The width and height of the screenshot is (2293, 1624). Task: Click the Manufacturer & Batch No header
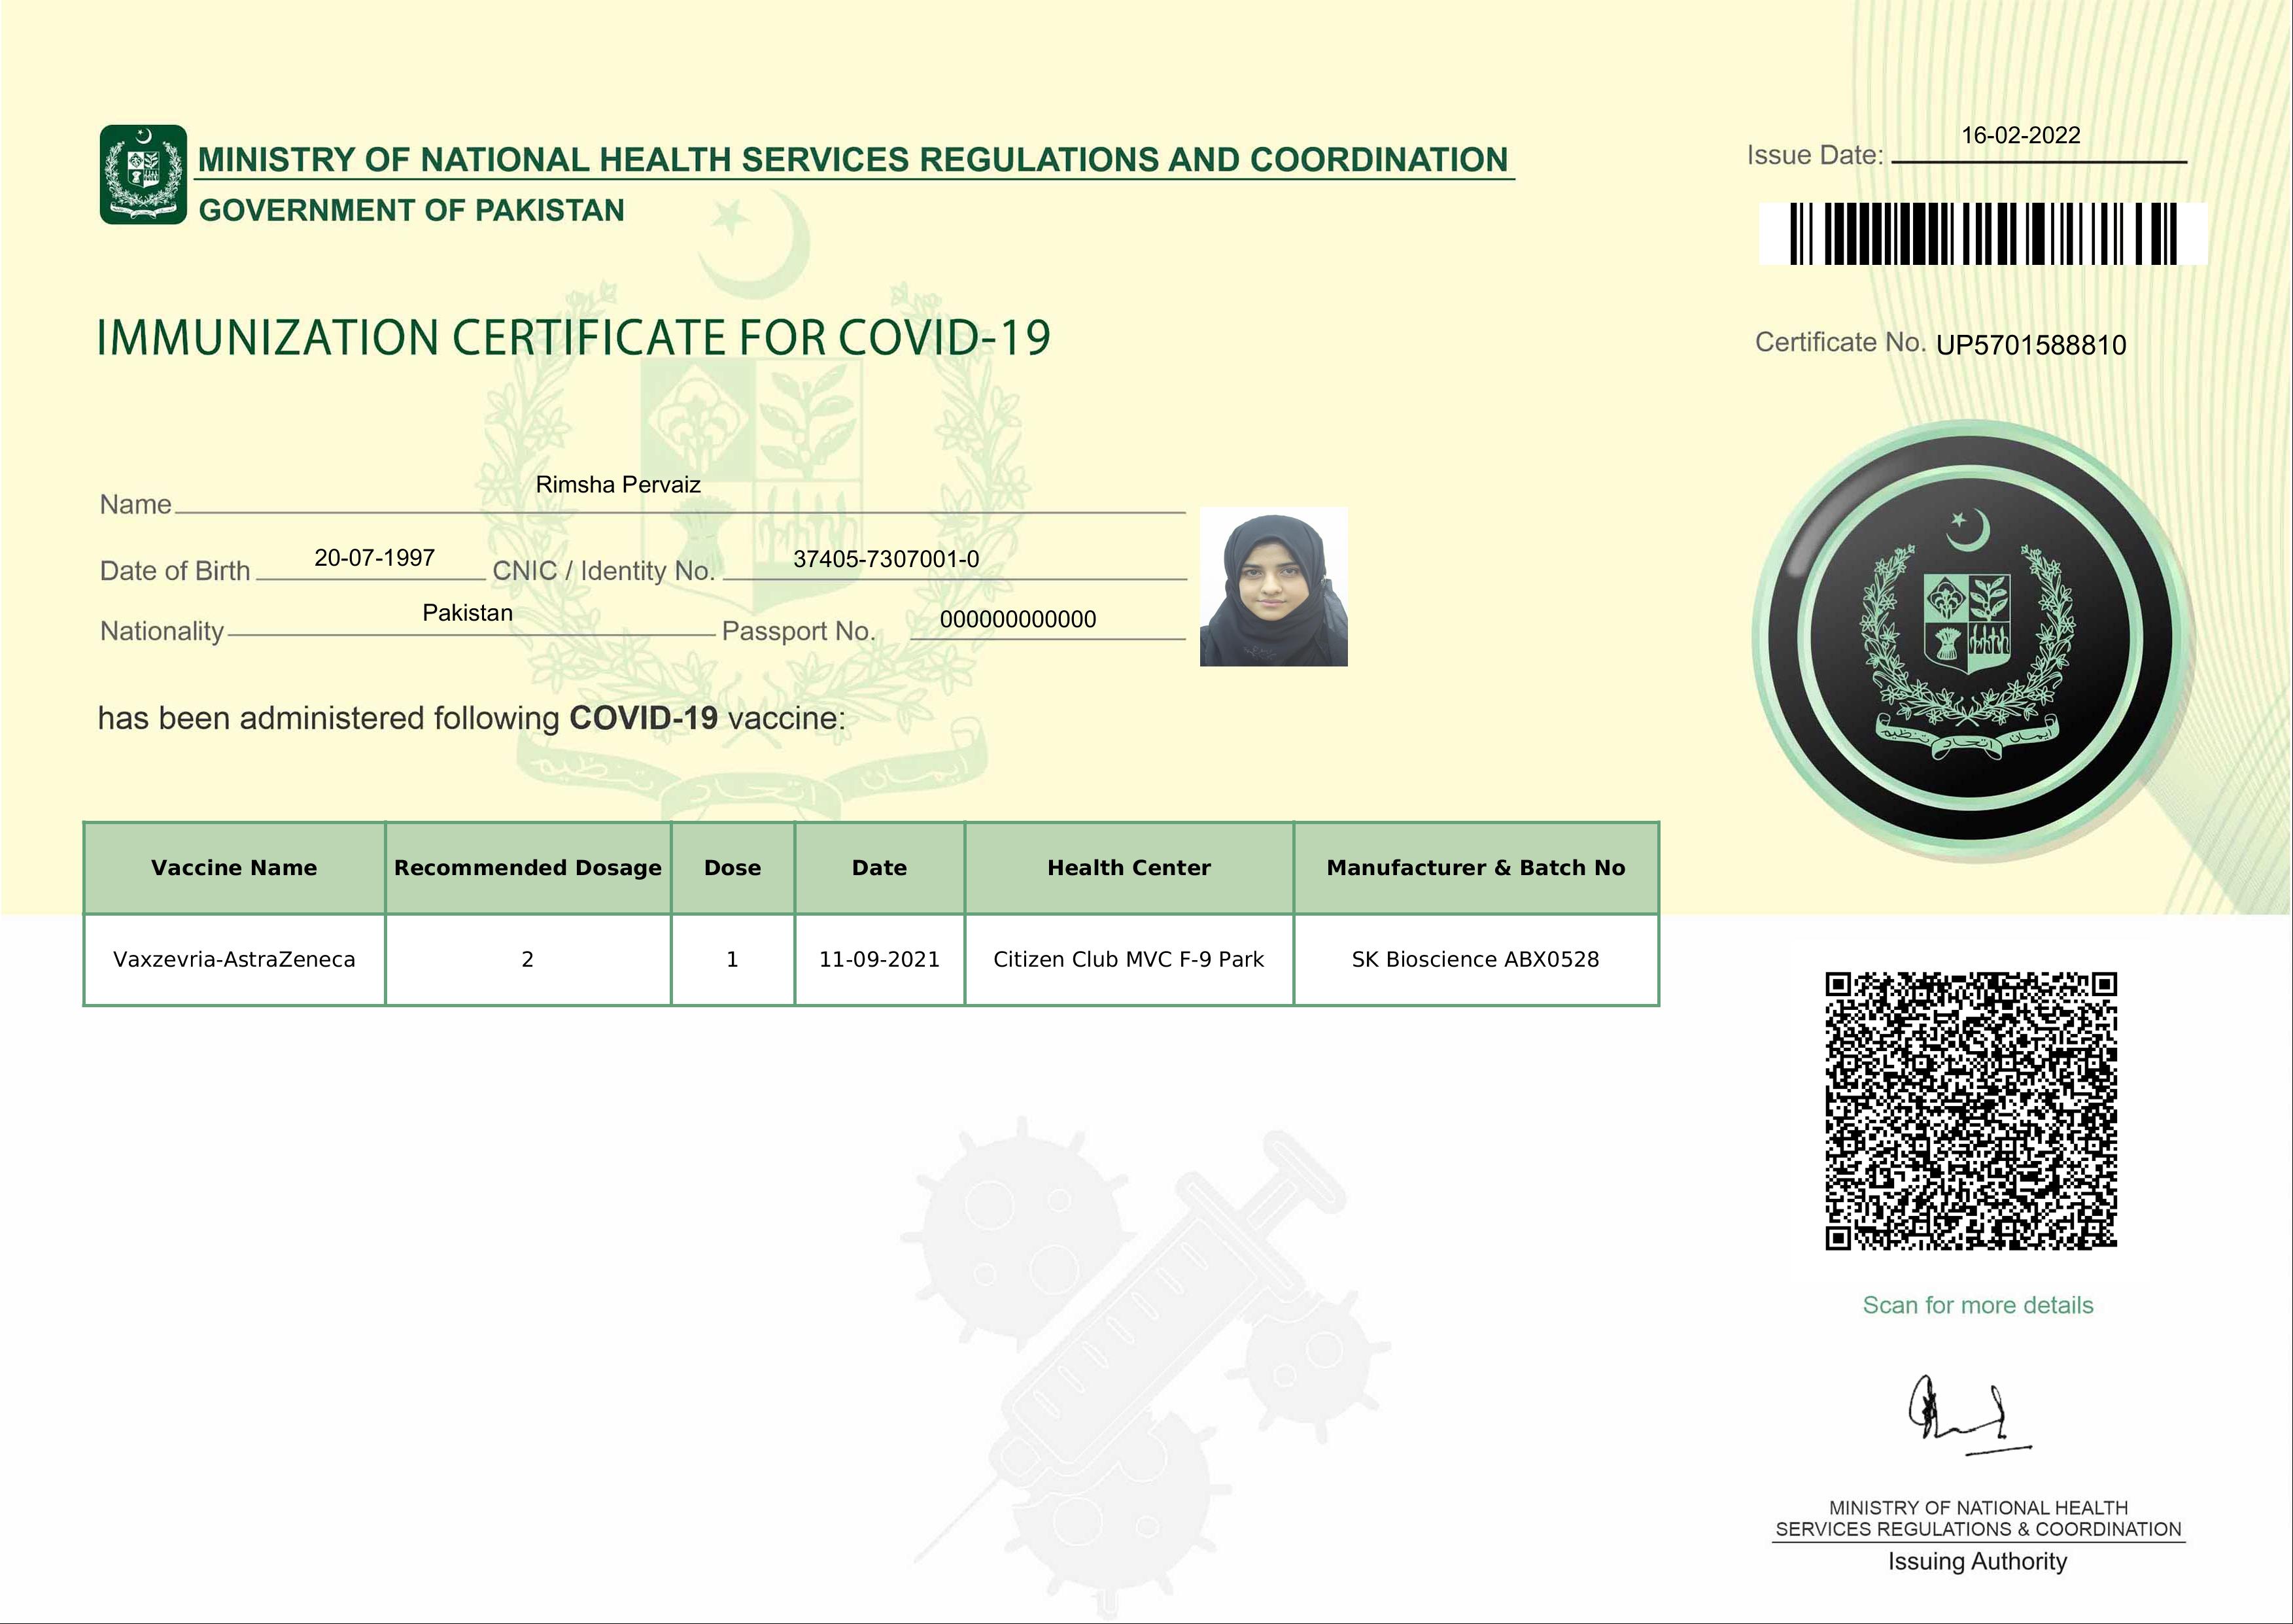coord(1475,868)
